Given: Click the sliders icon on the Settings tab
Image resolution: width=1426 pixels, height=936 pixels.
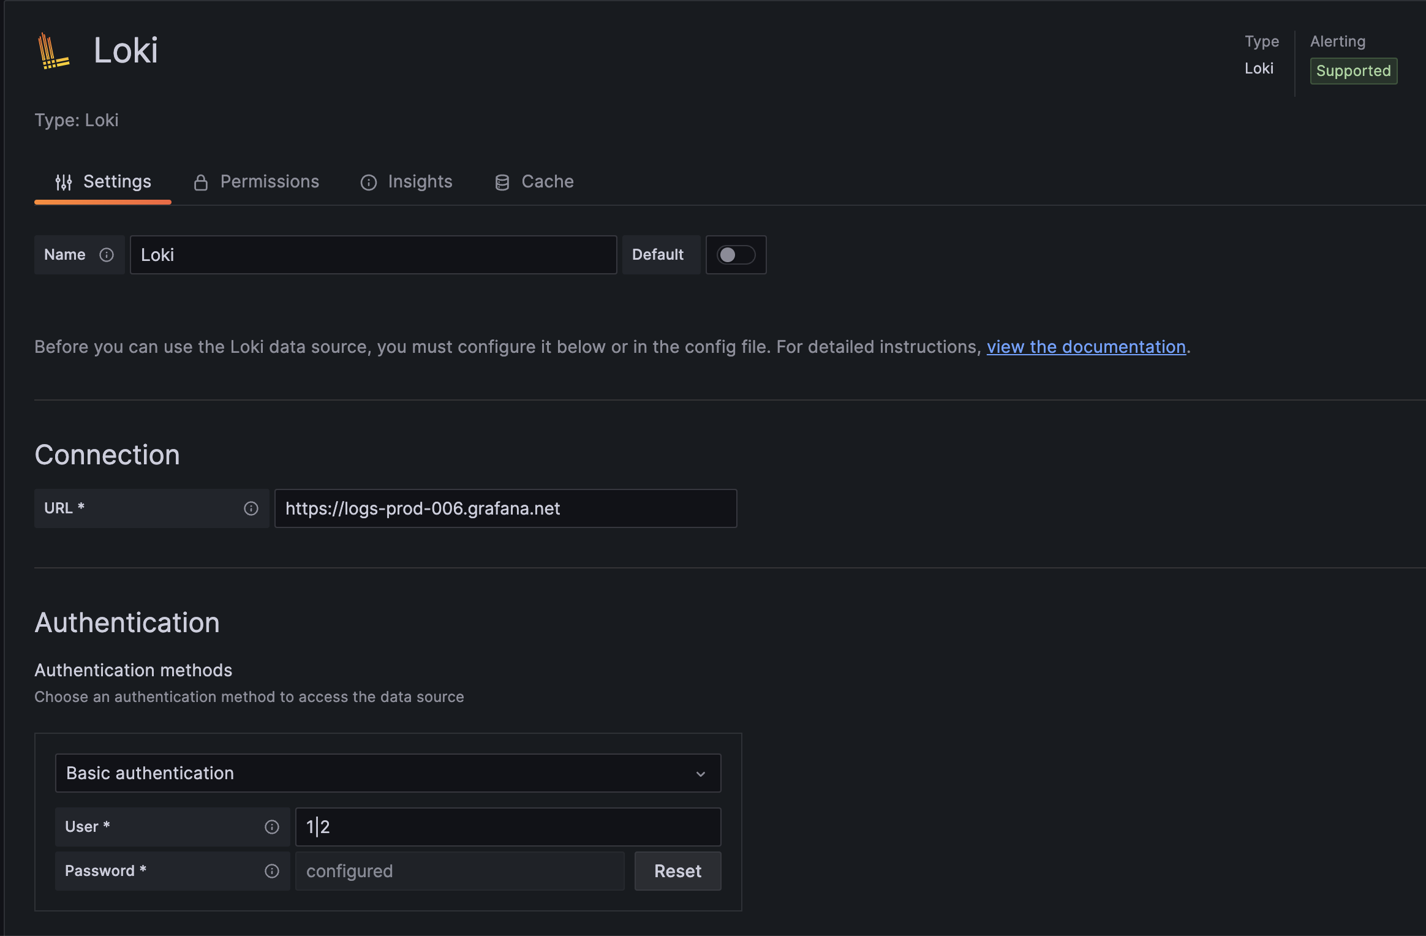Looking at the screenshot, I should click(x=64, y=181).
